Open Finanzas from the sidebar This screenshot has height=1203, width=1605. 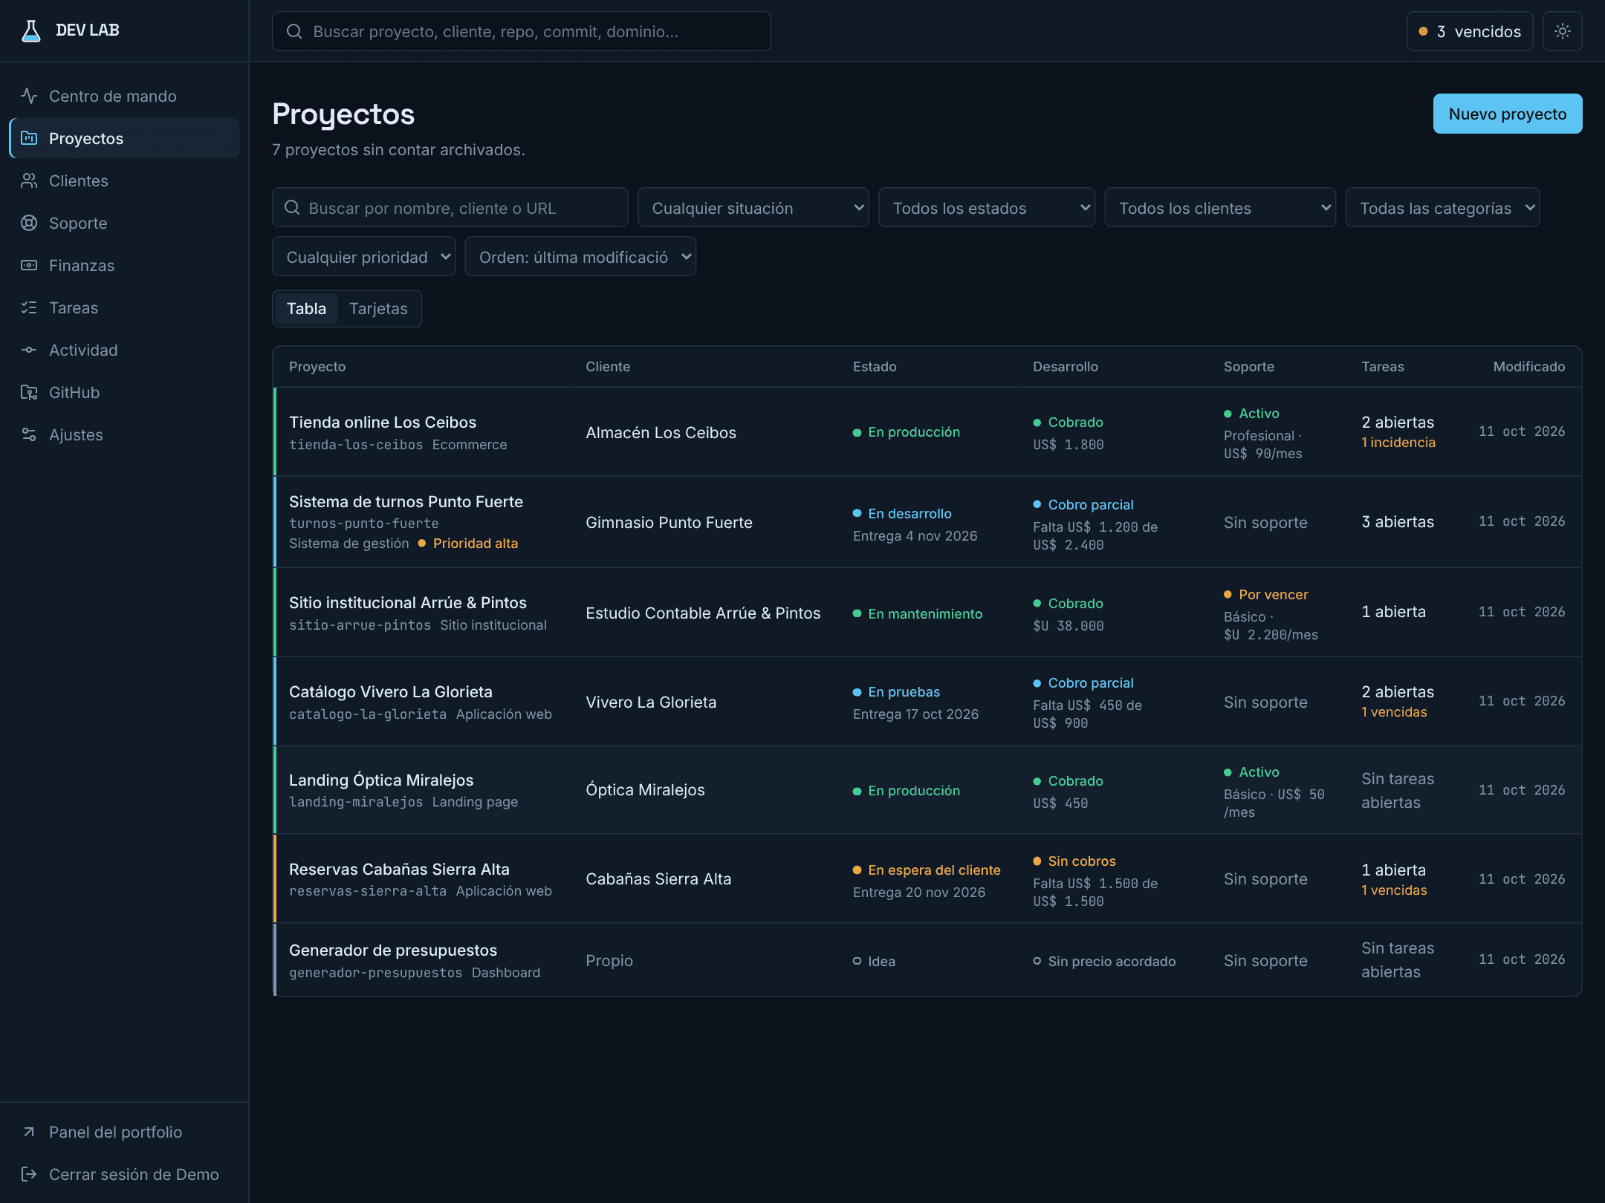coord(124,265)
